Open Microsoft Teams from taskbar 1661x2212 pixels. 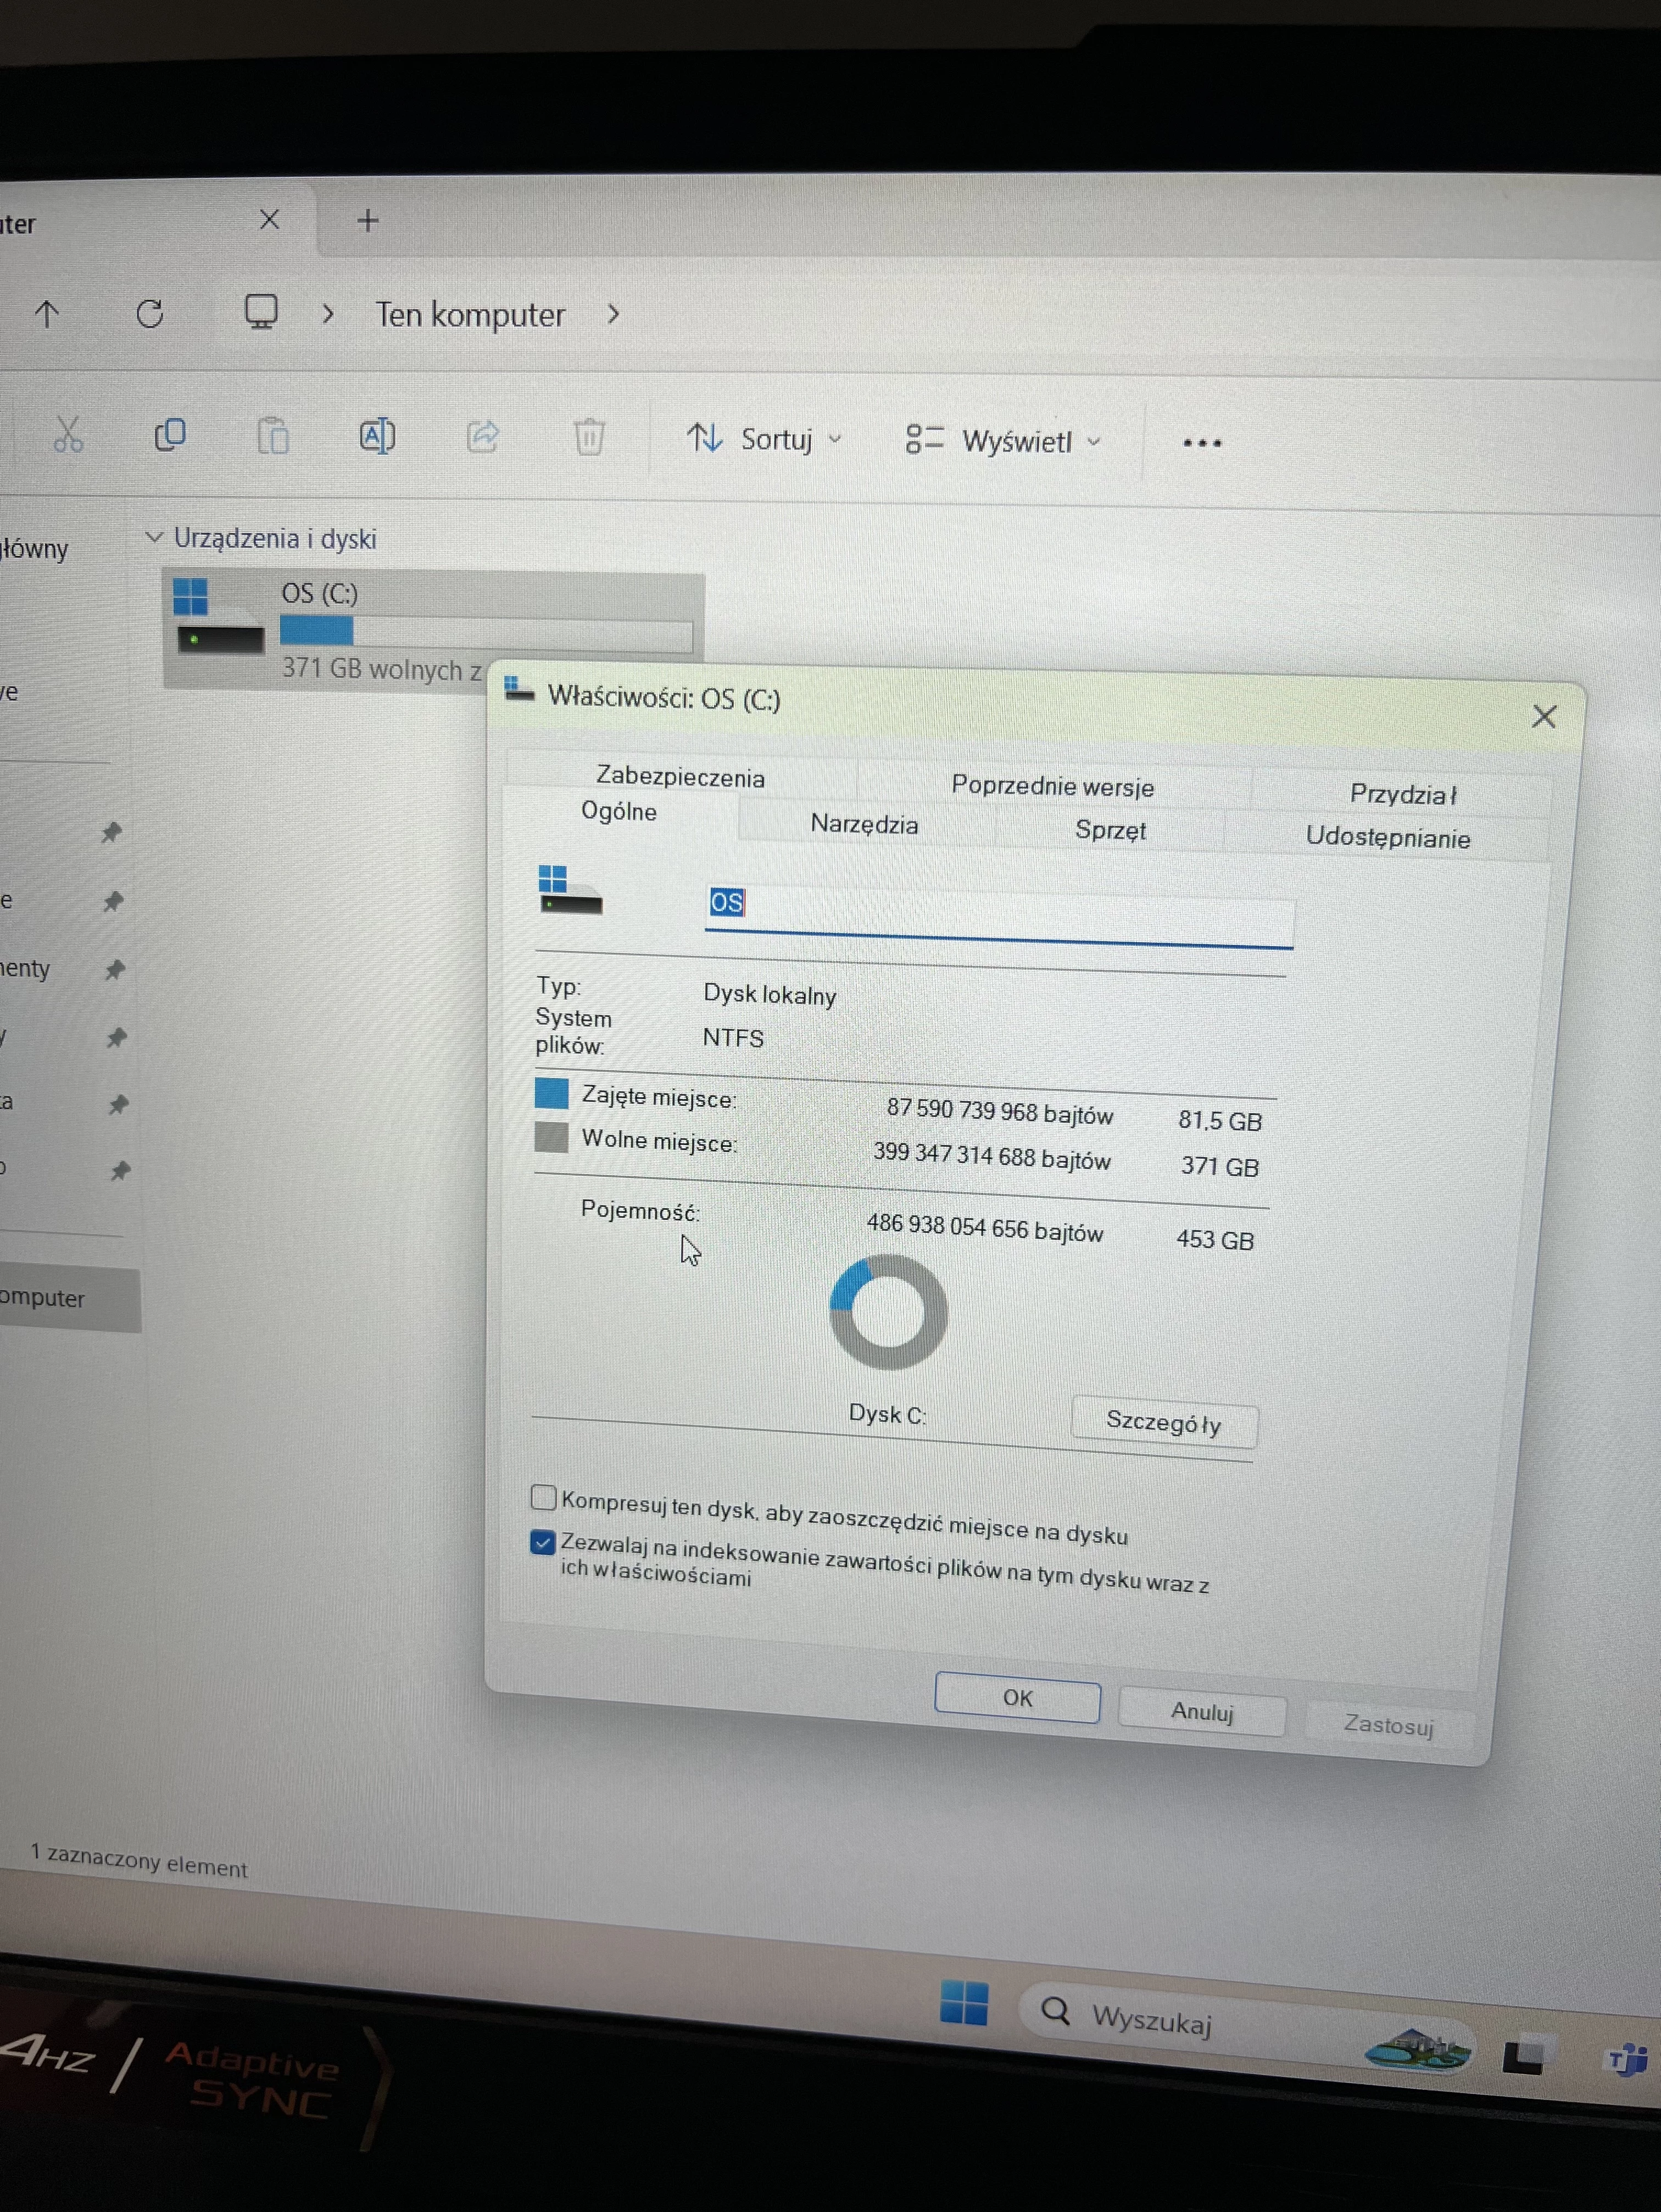1626,2060
